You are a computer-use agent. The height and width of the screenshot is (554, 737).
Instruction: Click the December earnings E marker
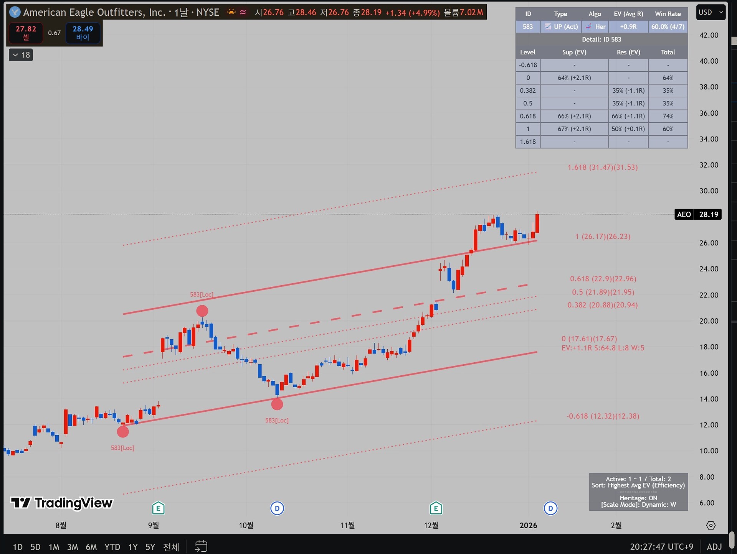(x=436, y=508)
